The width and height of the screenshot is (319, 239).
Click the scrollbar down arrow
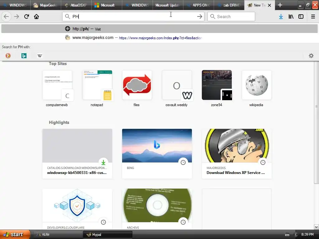316,227
